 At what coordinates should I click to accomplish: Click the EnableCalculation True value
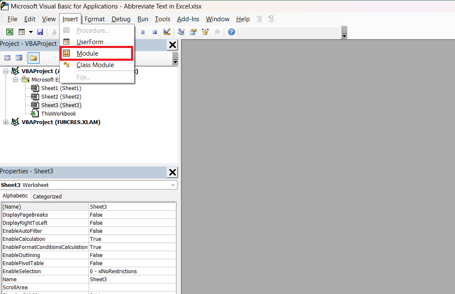[132, 239]
